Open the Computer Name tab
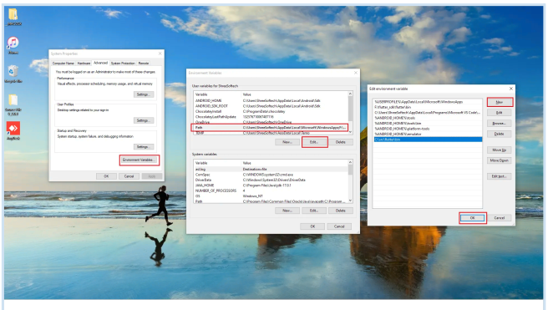548x310 pixels. [63, 64]
